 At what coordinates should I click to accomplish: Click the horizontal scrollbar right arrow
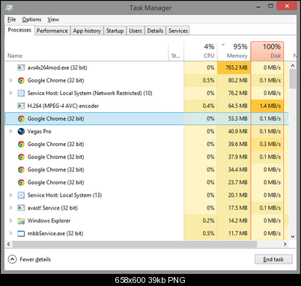(x=285, y=244)
